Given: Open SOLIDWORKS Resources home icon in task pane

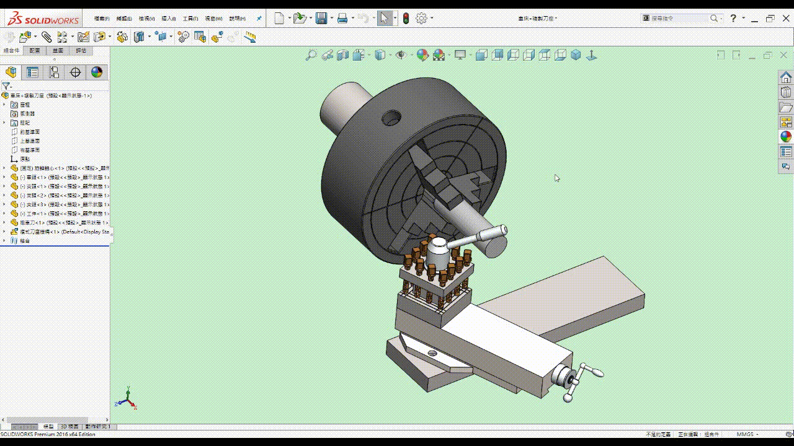Looking at the screenshot, I should click(786, 77).
